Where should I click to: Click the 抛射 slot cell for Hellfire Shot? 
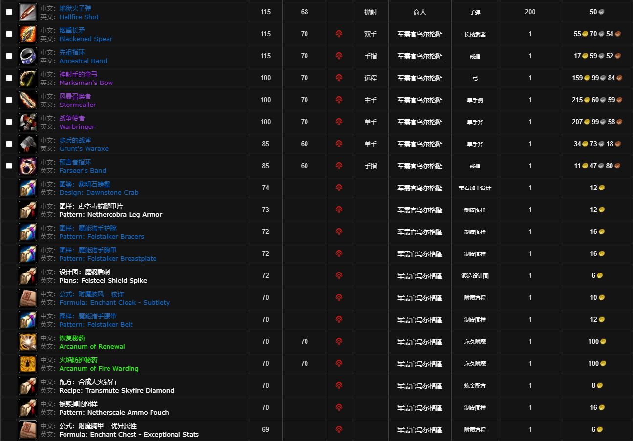pyautogui.click(x=371, y=12)
